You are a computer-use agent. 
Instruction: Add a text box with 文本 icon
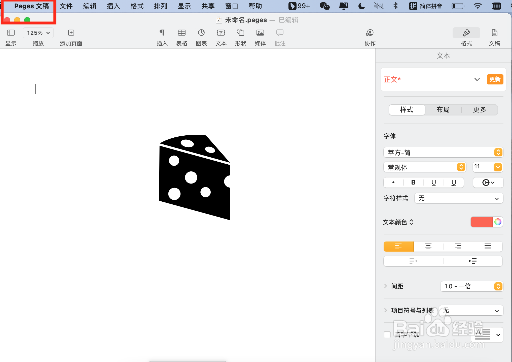click(x=221, y=33)
